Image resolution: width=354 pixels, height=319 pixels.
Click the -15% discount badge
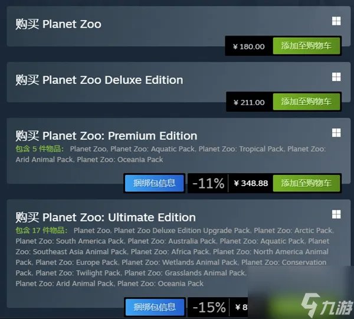point(208,307)
